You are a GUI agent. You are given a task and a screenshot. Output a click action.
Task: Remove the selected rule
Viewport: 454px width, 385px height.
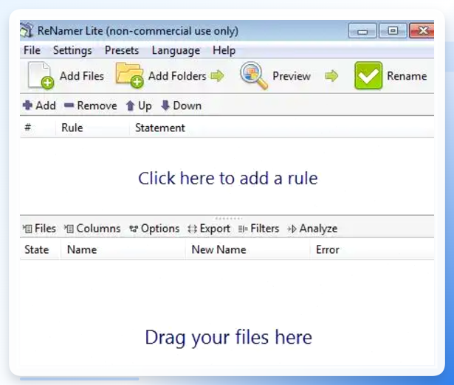[90, 105]
